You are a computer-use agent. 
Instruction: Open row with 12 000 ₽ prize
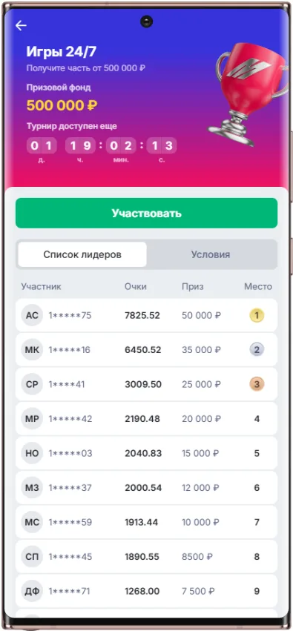pyautogui.click(x=147, y=488)
